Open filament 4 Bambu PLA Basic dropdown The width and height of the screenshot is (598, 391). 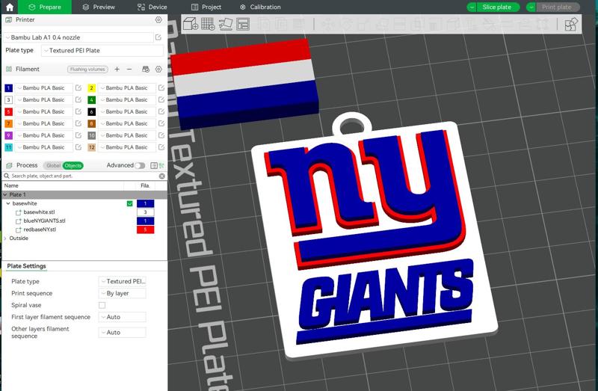(127, 99)
